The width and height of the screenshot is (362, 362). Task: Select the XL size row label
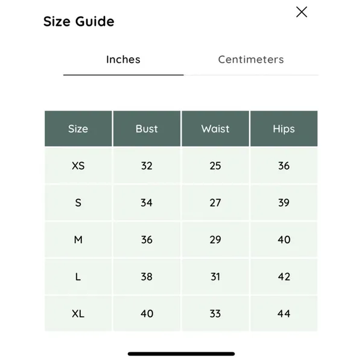coord(78,314)
